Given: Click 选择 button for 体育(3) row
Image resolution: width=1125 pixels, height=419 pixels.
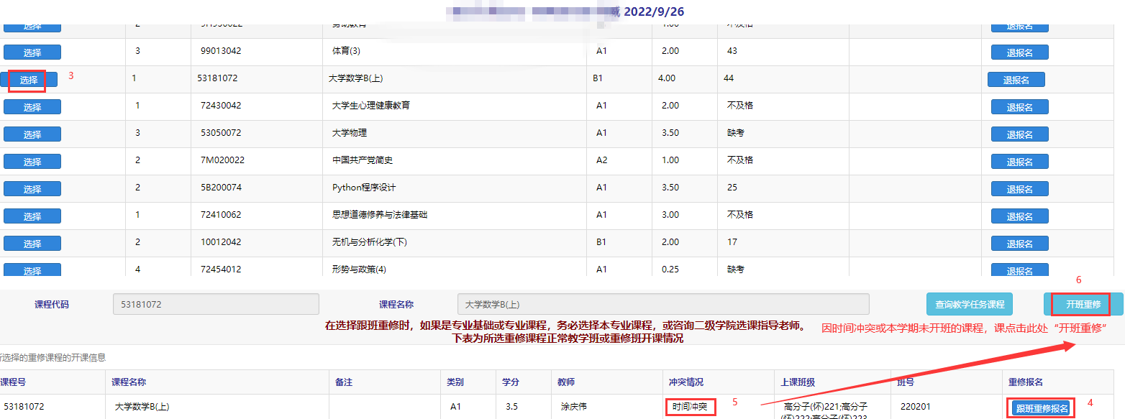Looking at the screenshot, I should click(x=32, y=52).
